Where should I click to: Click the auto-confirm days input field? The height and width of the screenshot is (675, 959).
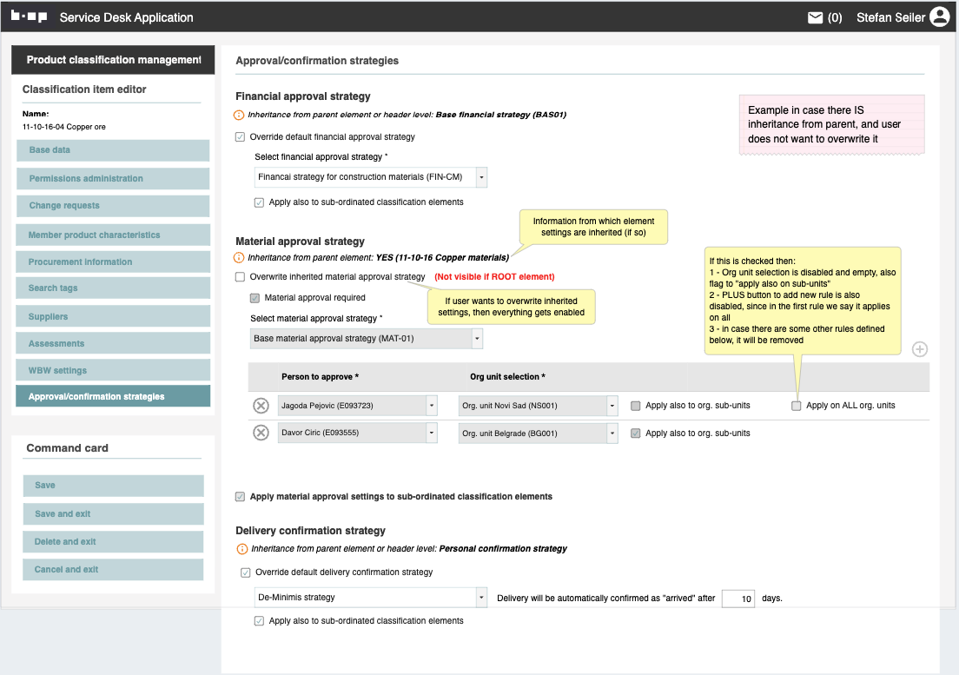[737, 599]
